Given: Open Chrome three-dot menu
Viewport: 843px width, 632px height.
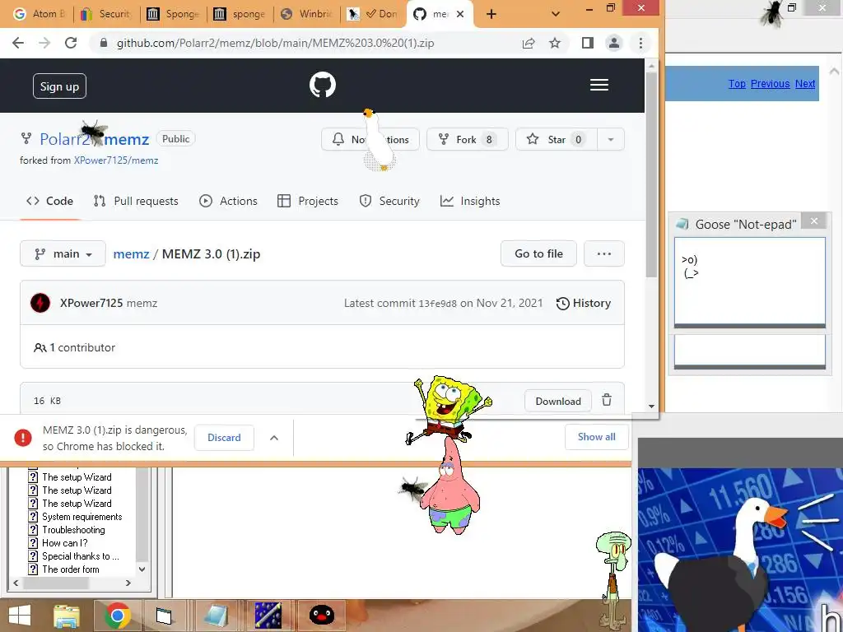Looking at the screenshot, I should tap(640, 43).
